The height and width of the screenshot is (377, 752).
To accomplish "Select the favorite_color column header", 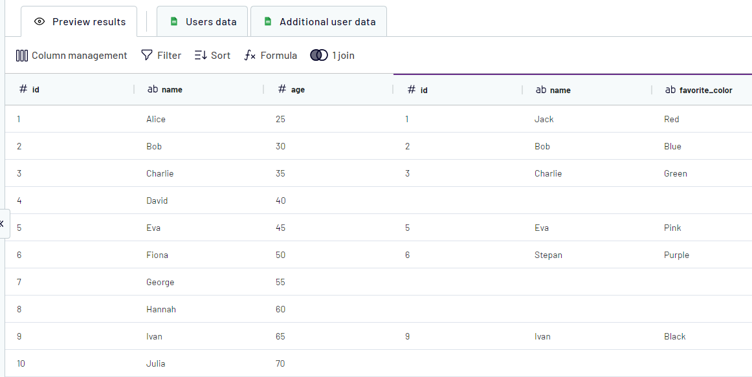I will (x=705, y=91).
